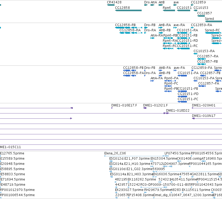The image size is (222, 199).
Task: Click the CG12859-RA transcript label
Action: [201, 25]
